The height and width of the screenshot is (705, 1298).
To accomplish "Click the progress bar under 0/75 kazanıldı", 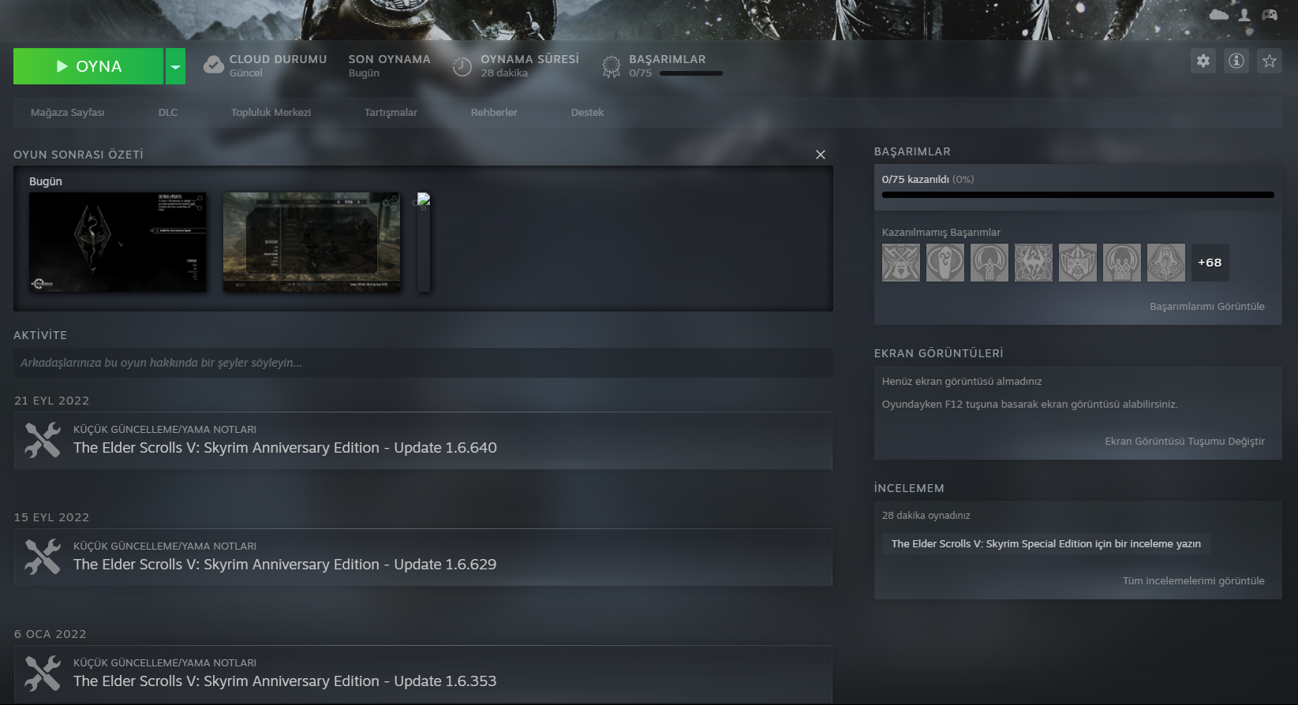I will pos(1078,195).
